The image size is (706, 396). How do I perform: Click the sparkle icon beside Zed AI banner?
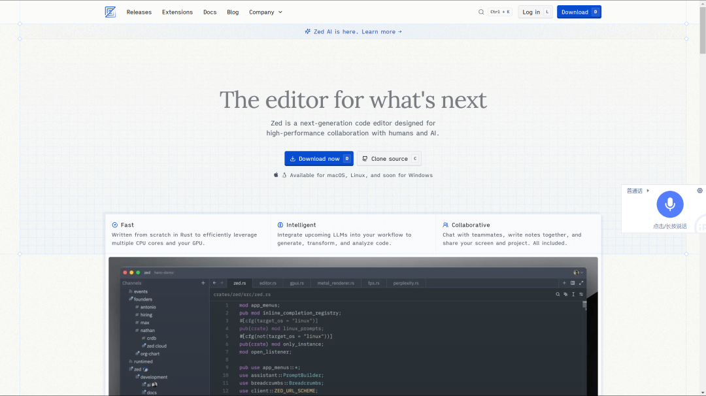(x=307, y=31)
